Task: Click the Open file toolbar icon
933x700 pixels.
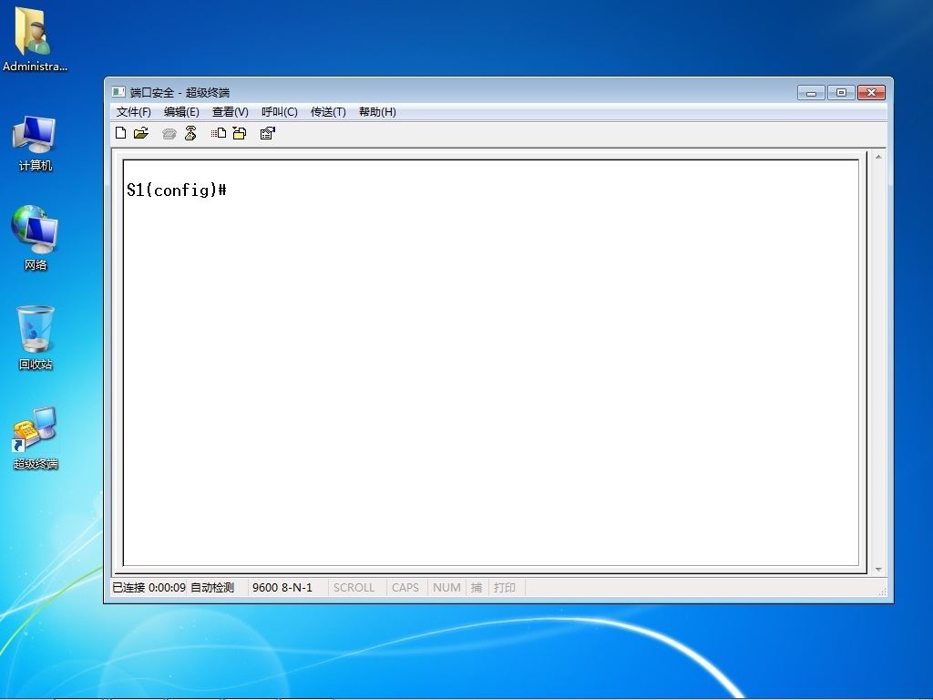Action: point(141,133)
